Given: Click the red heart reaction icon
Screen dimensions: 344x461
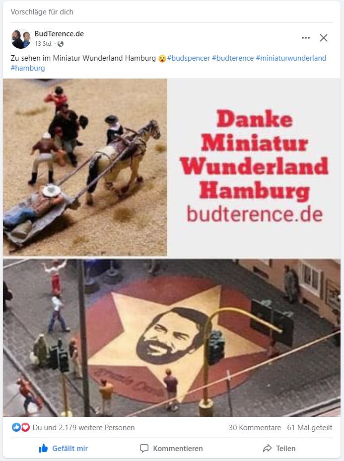Looking at the screenshot, I should click(x=25, y=427).
